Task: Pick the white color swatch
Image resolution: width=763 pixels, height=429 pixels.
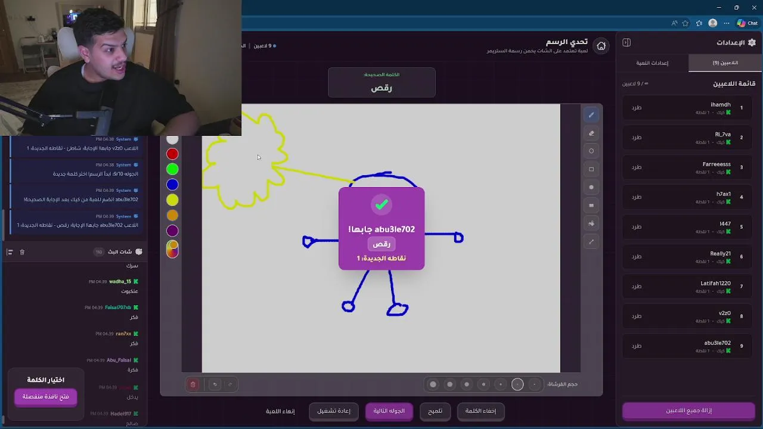Action: (172, 139)
